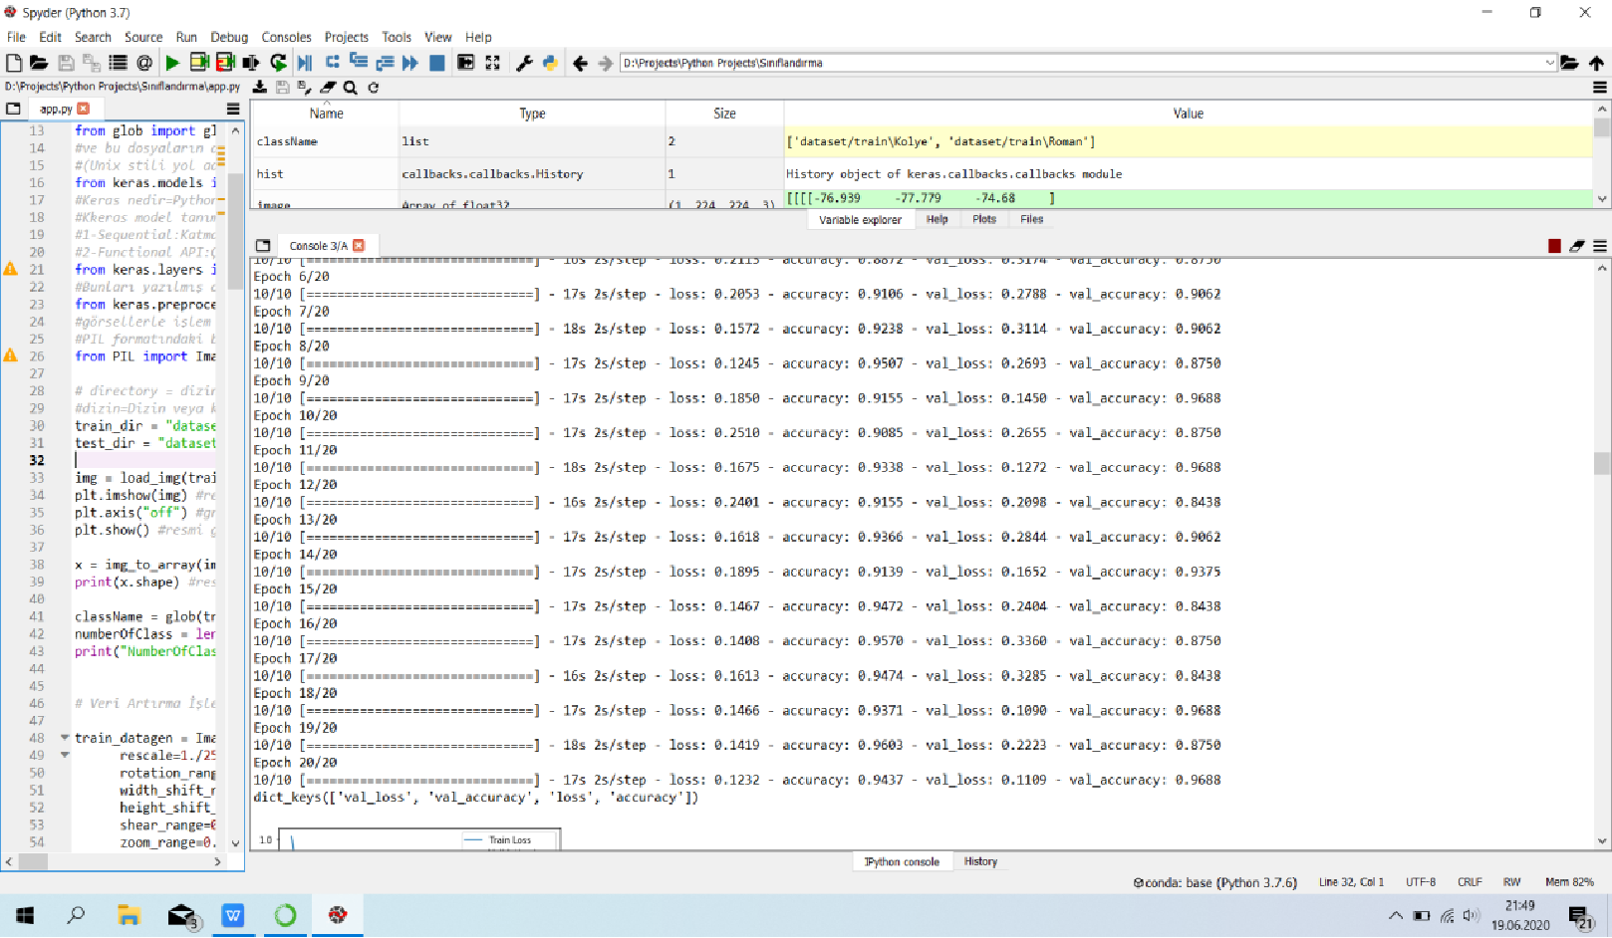Screen dimensions: 1612x938
Task: Open the file list browser icon
Action: 118,63
